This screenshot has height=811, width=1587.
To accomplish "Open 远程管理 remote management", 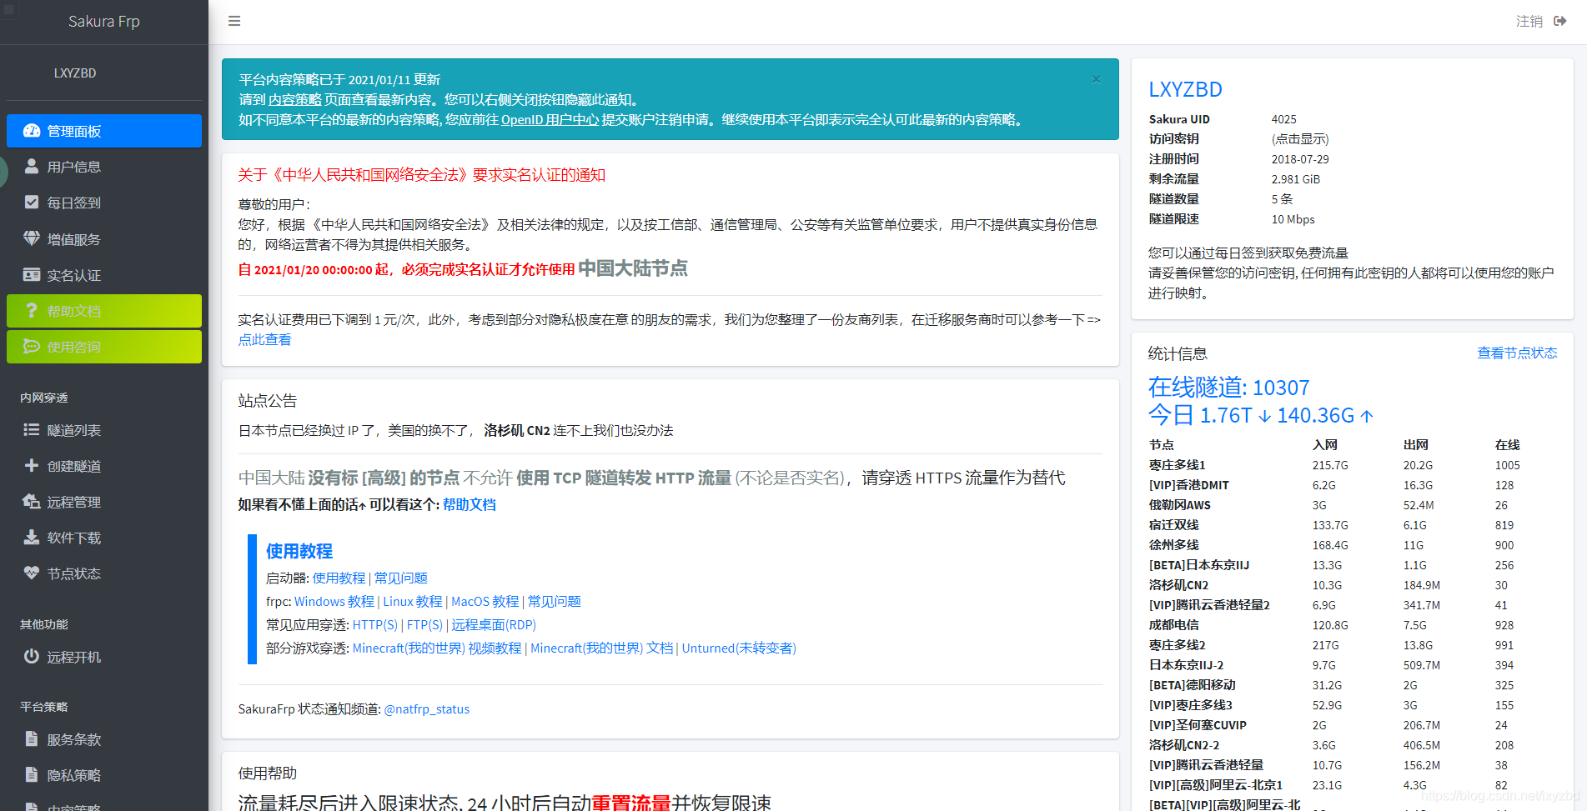I will (73, 502).
